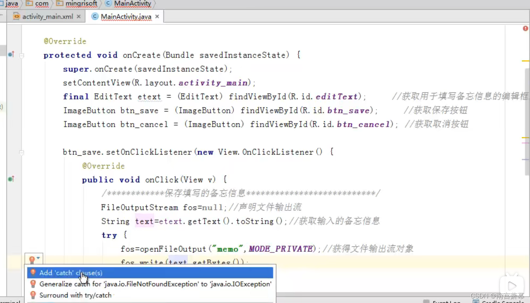The image size is (530, 303).
Task: Click the "memo" string literal
Action: point(228,249)
